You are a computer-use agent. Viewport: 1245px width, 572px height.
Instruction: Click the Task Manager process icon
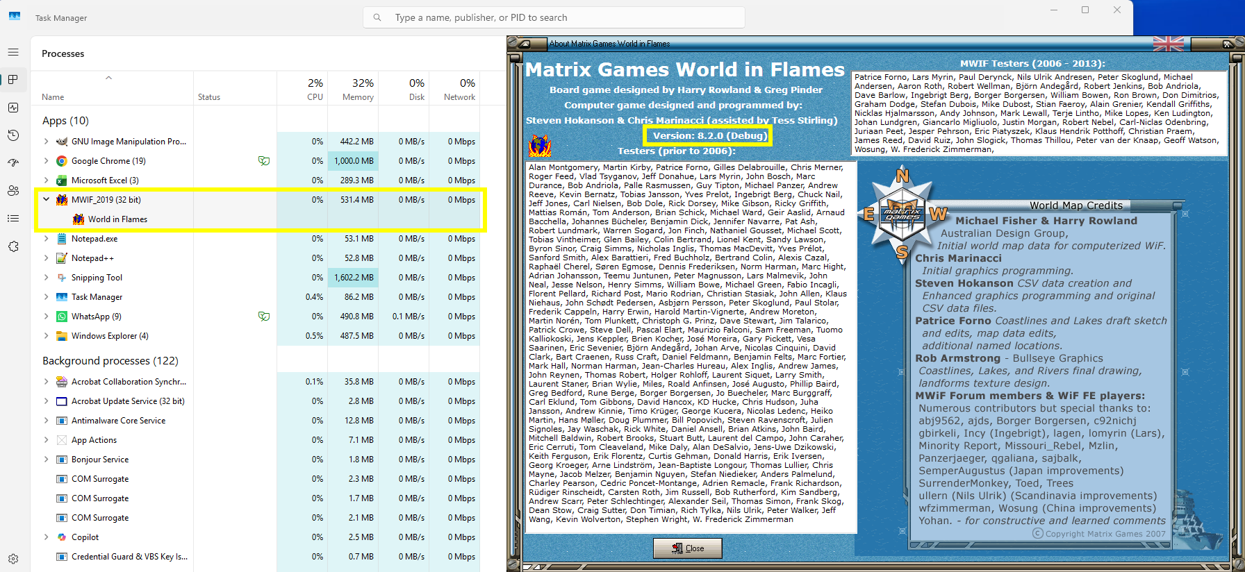61,297
